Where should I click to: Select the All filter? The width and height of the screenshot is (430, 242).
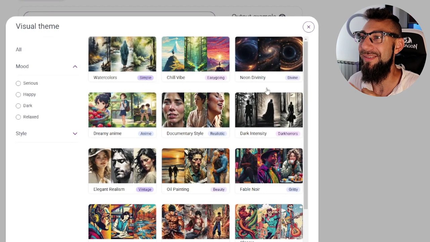point(18,49)
